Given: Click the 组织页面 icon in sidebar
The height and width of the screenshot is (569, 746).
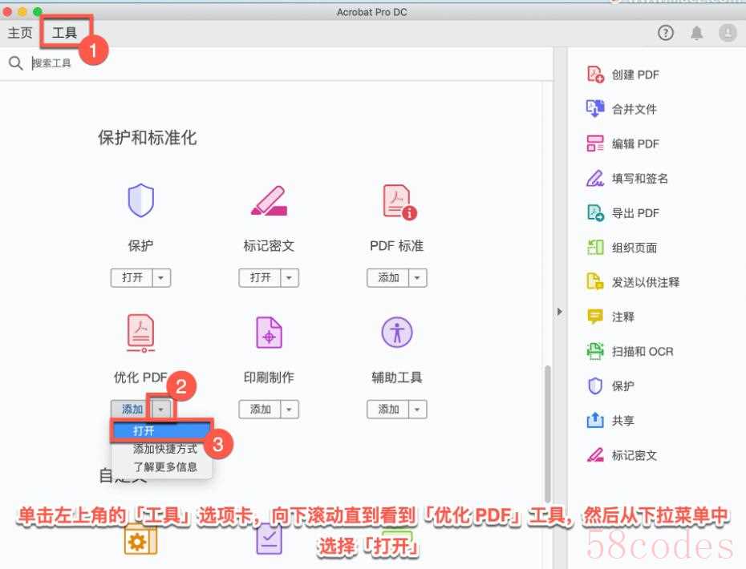Looking at the screenshot, I should point(595,247).
